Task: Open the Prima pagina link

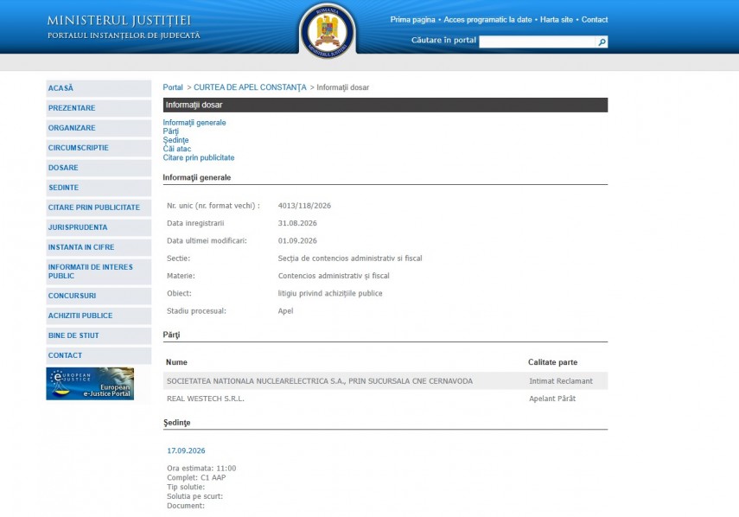Action: [412, 20]
